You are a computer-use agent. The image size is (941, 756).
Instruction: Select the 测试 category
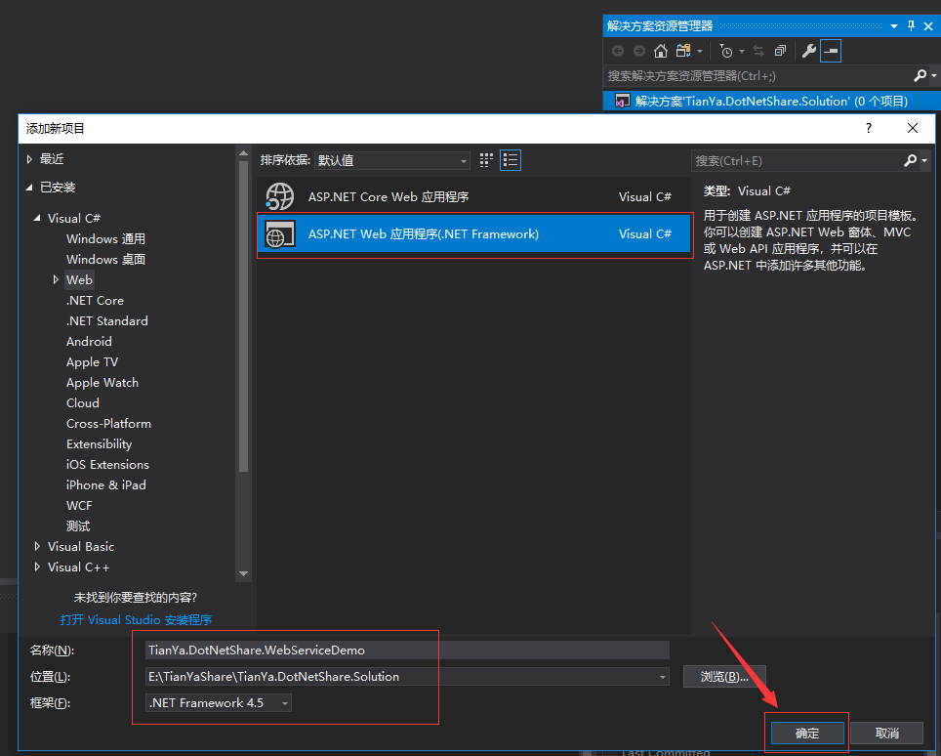point(78,526)
